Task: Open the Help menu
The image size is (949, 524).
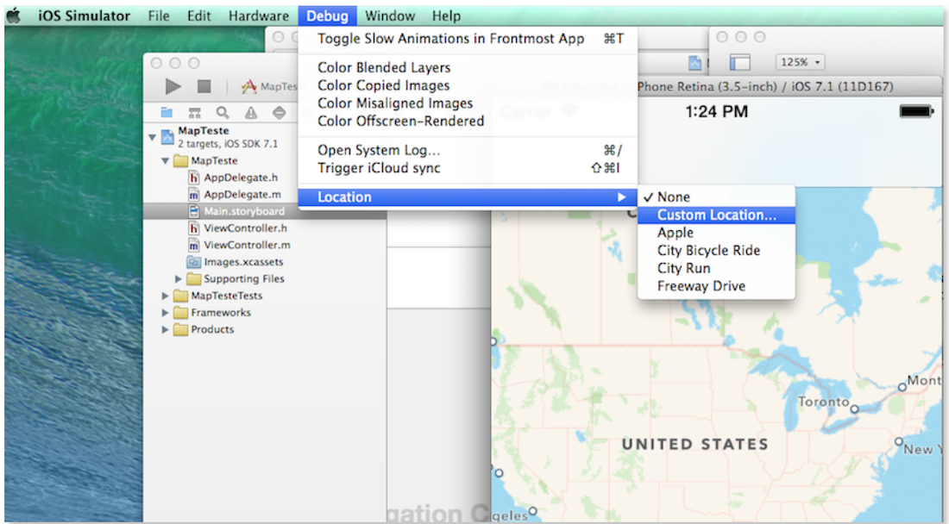Action: (446, 16)
